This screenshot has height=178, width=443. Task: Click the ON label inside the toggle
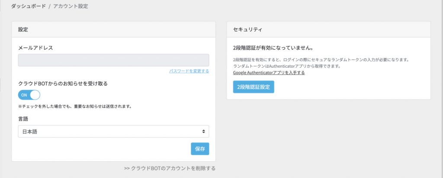coord(24,95)
